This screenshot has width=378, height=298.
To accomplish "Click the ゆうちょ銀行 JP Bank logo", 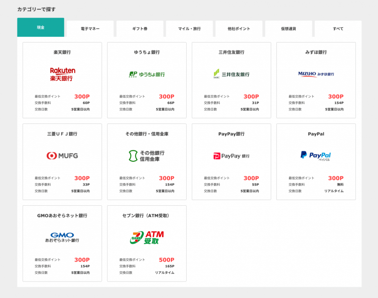I will click(x=147, y=74).
